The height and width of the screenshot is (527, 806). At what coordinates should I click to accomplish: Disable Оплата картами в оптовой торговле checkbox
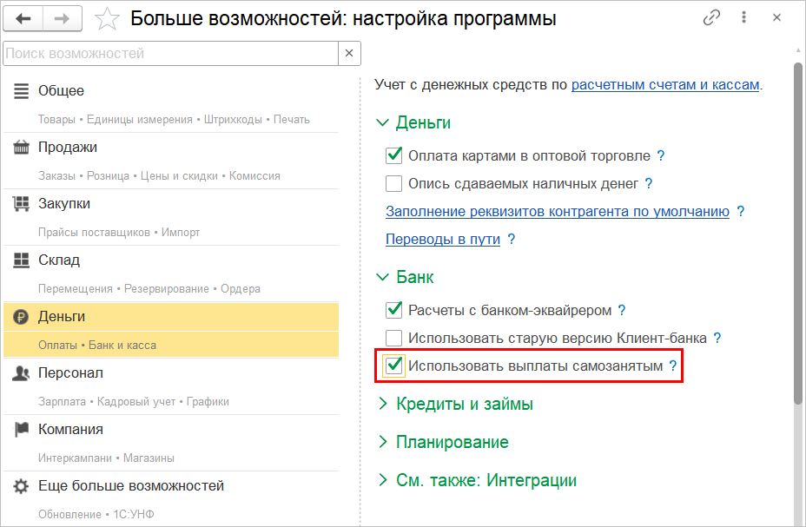click(393, 156)
